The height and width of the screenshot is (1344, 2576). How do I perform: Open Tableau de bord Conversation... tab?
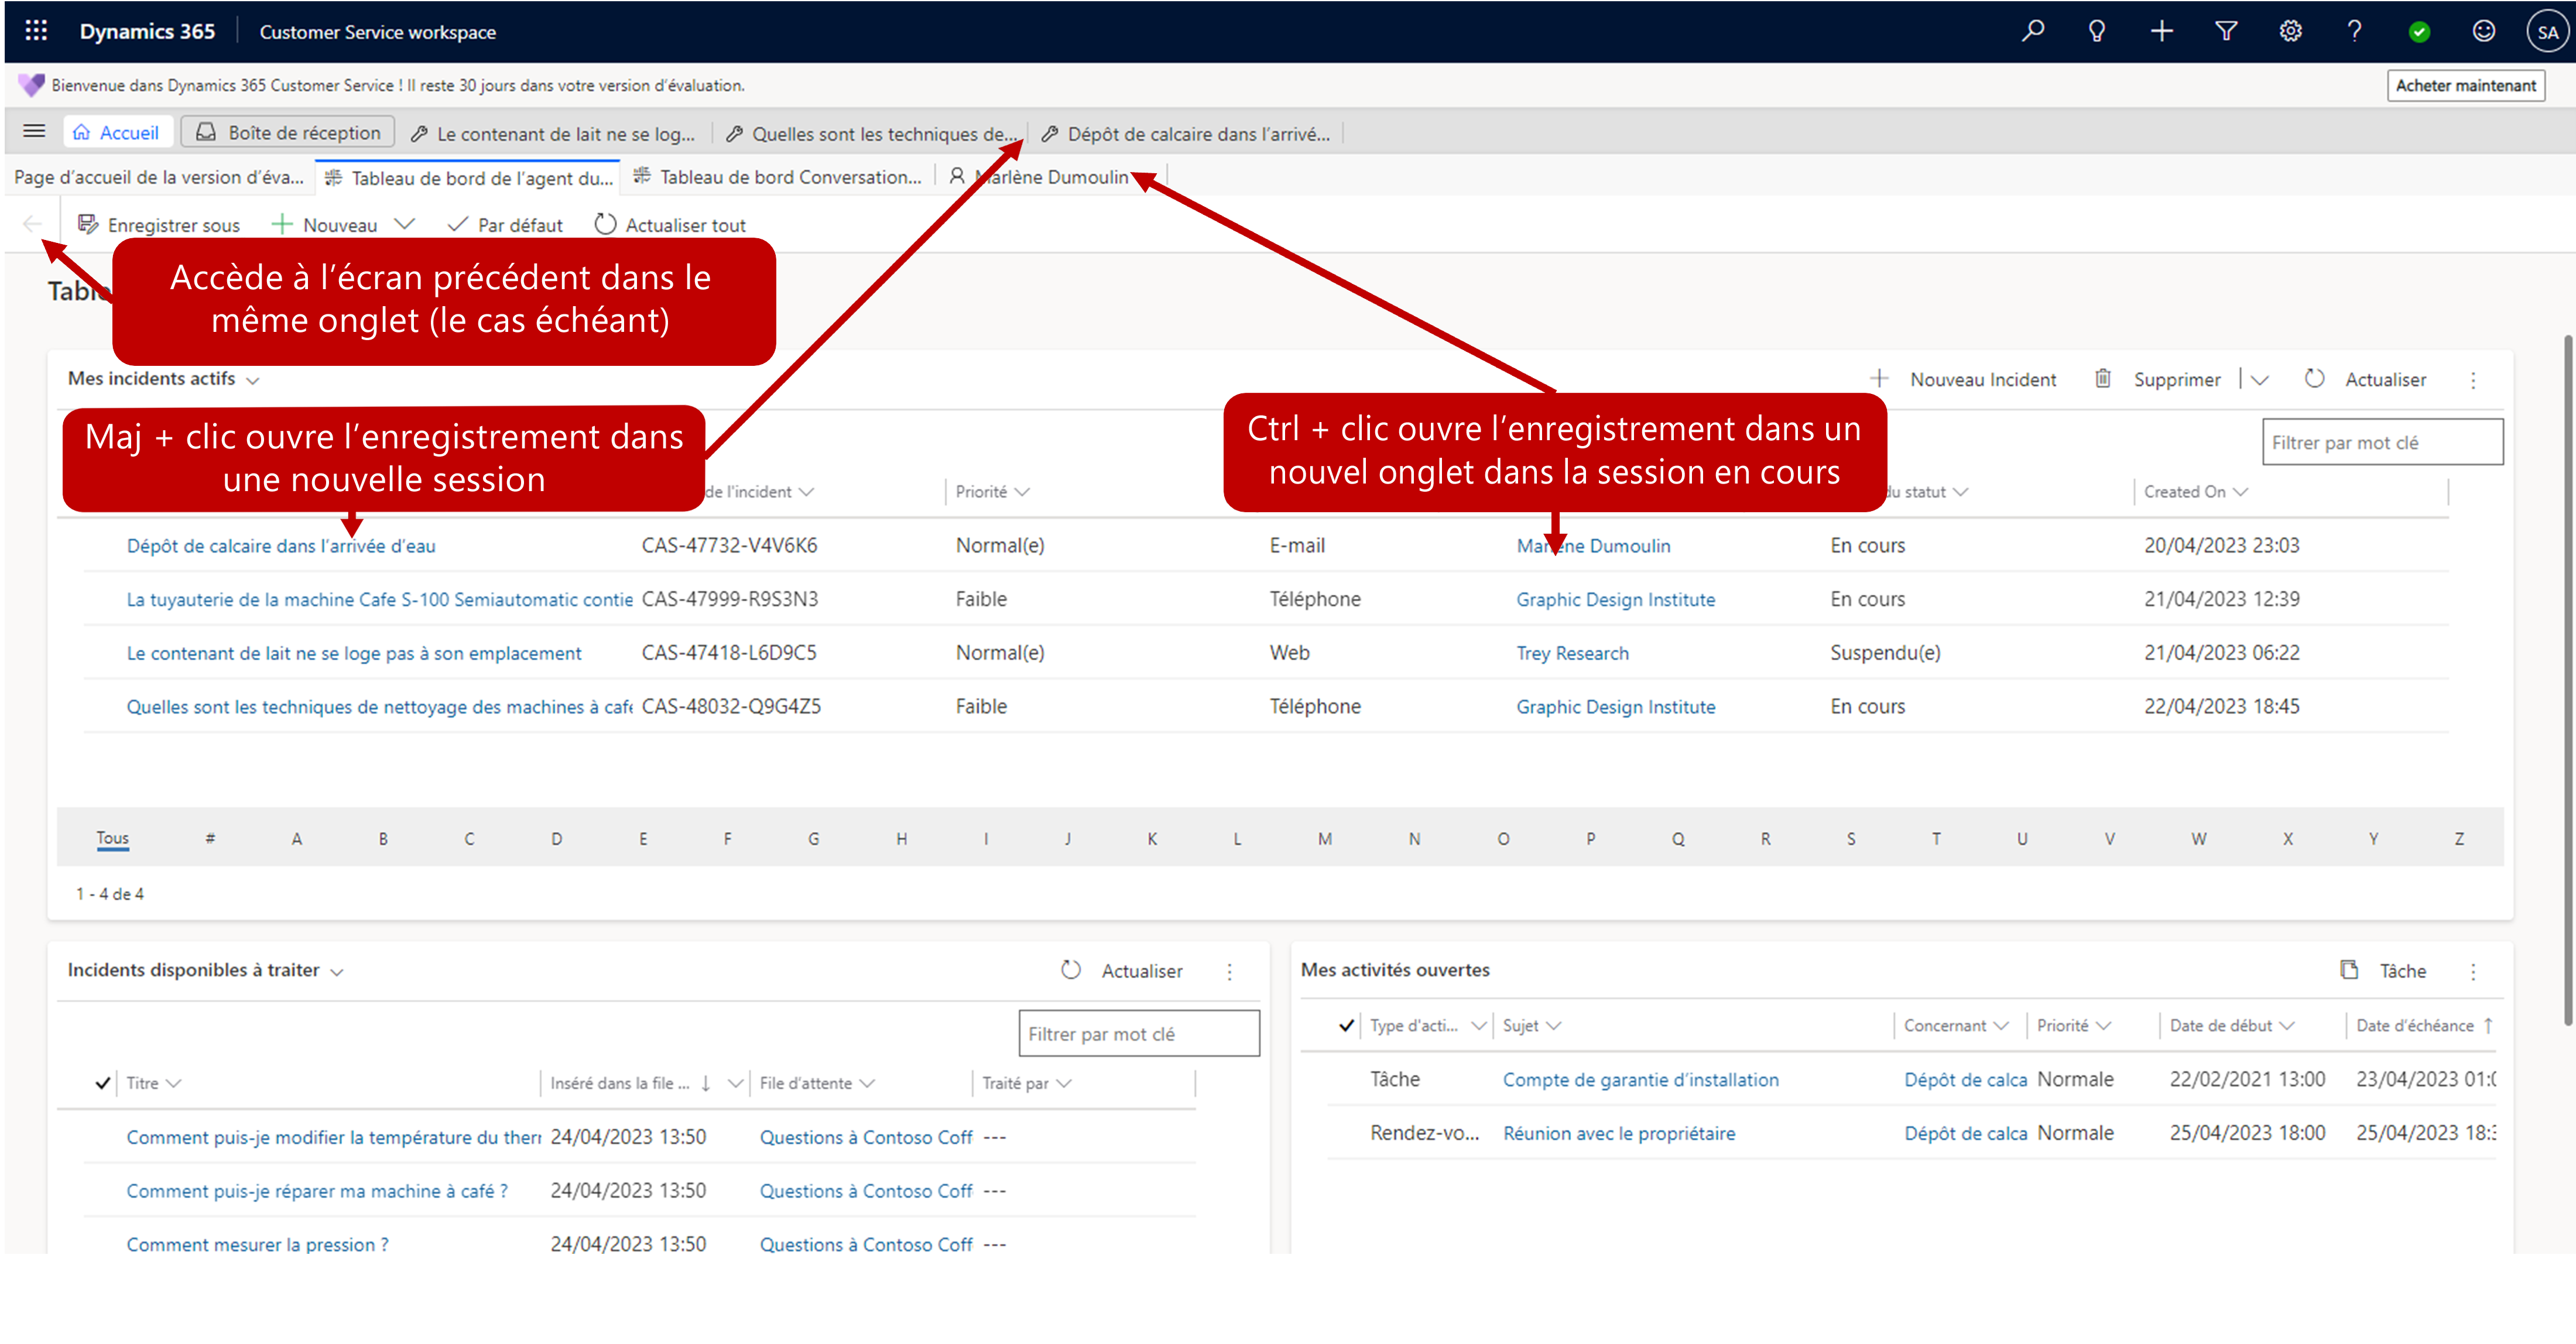click(x=778, y=177)
